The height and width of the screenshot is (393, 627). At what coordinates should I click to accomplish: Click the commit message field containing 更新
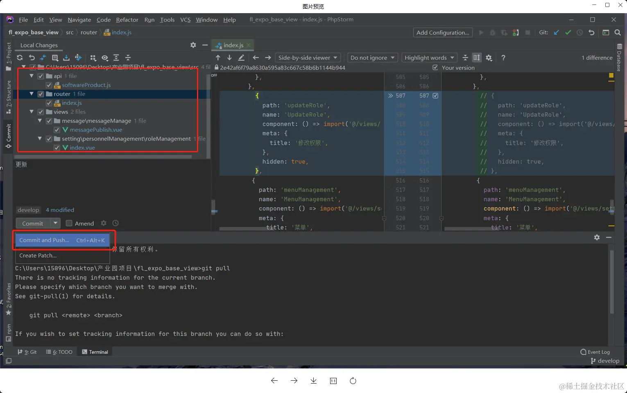tap(111, 182)
